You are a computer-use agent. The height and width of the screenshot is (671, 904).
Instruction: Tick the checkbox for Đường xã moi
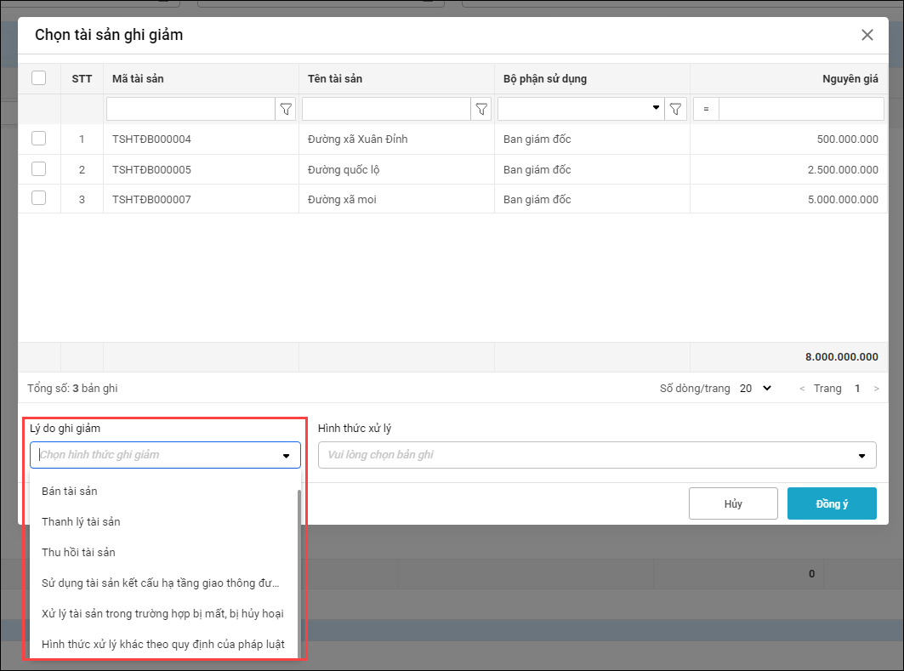(x=39, y=198)
